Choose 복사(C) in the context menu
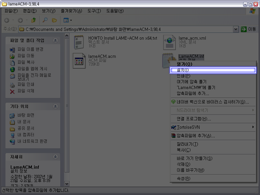Screen dimensions: 260x195 point(213,150)
